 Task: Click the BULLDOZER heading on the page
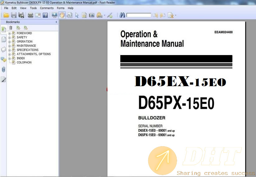tap(152, 118)
